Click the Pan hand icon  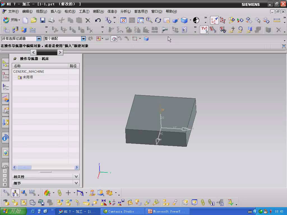click(x=166, y=20)
